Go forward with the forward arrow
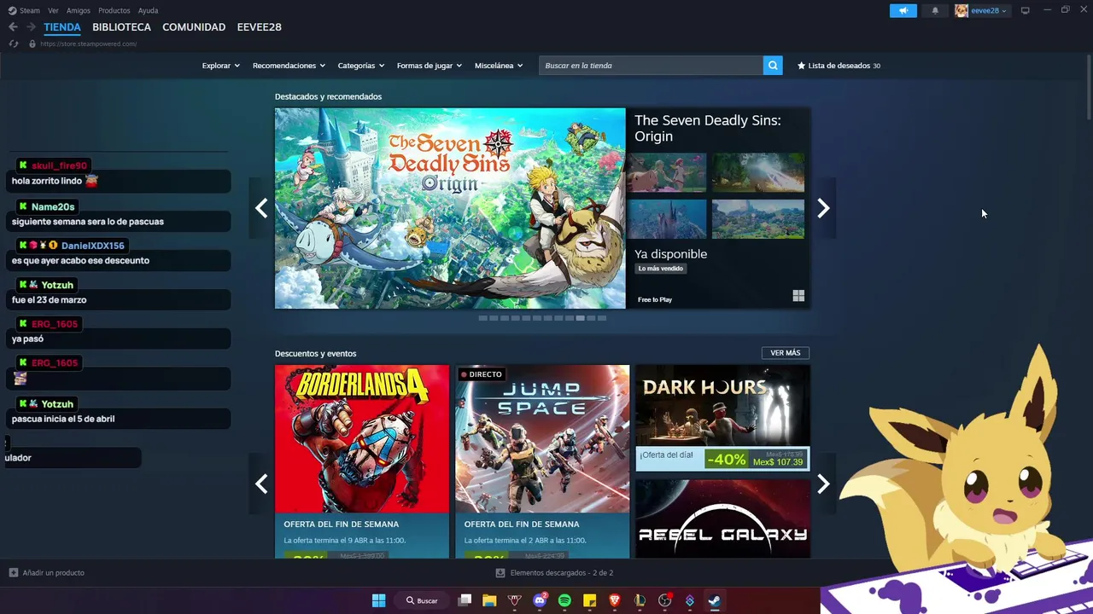 31,27
